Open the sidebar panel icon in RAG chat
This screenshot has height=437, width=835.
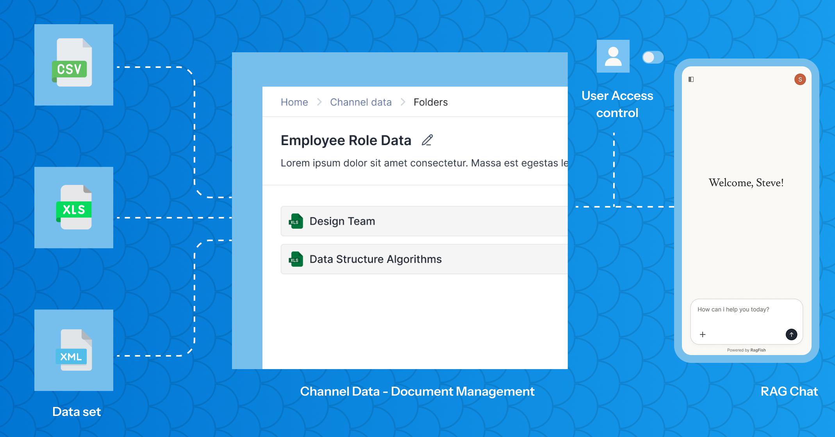coord(691,80)
